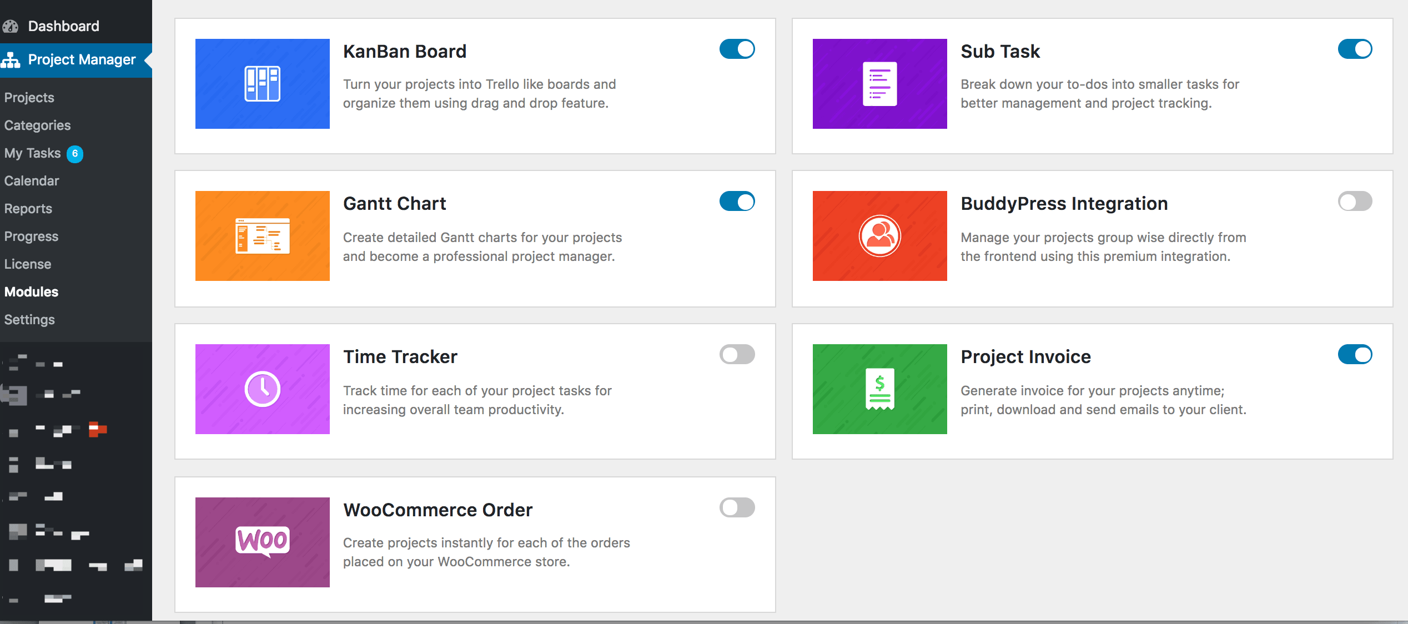Open the Projects submenu item
The image size is (1408, 624).
click(x=29, y=98)
